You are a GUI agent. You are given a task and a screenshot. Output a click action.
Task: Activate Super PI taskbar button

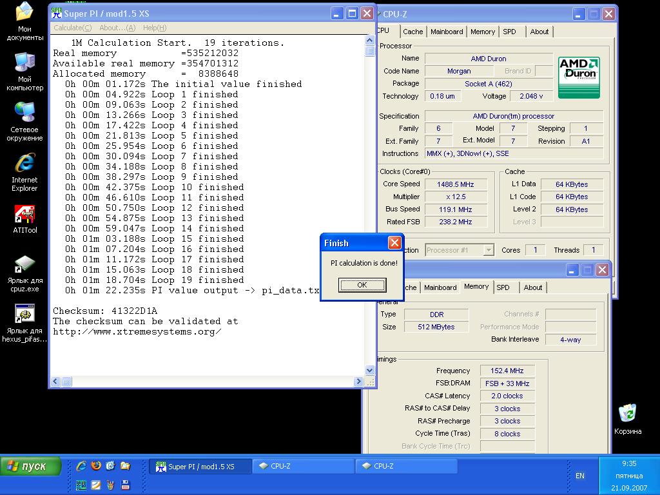[x=200, y=467]
